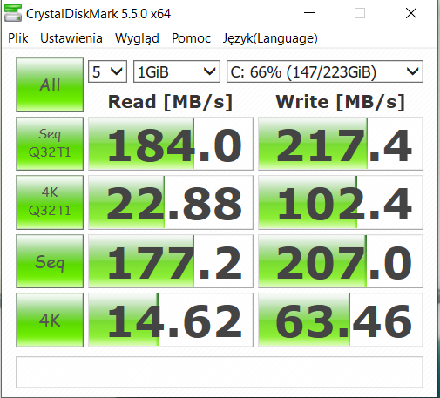This screenshot has width=440, height=398.
Task: Expand the test count dropdown showing 5
Action: point(107,71)
